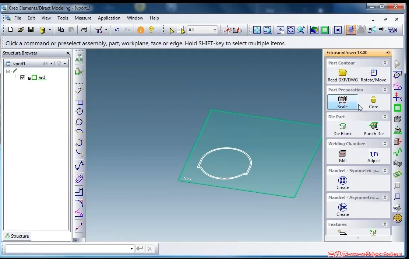Image resolution: width=409 pixels, height=259 pixels.
Task: Click the yellow cylinder part icon
Action: pos(42,30)
